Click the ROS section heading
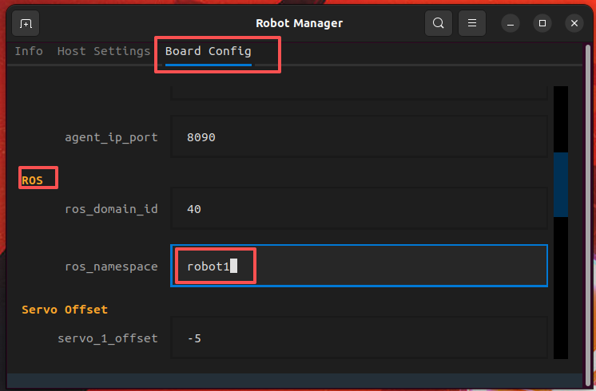Image resolution: width=596 pixels, height=391 pixels. [x=32, y=180]
